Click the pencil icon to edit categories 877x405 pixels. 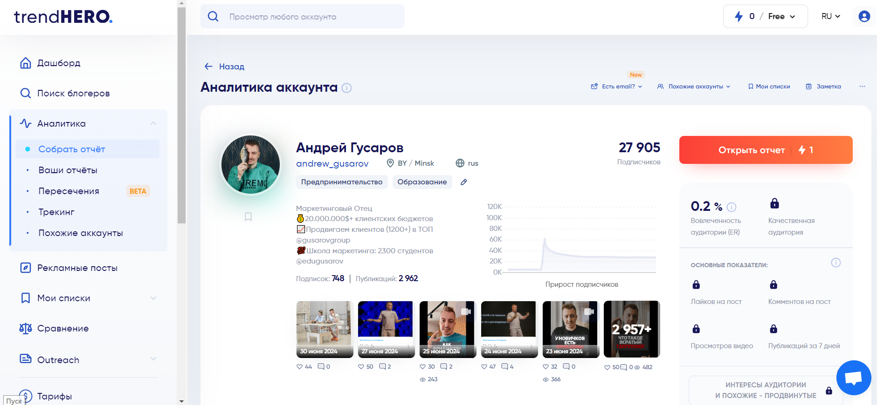click(463, 182)
